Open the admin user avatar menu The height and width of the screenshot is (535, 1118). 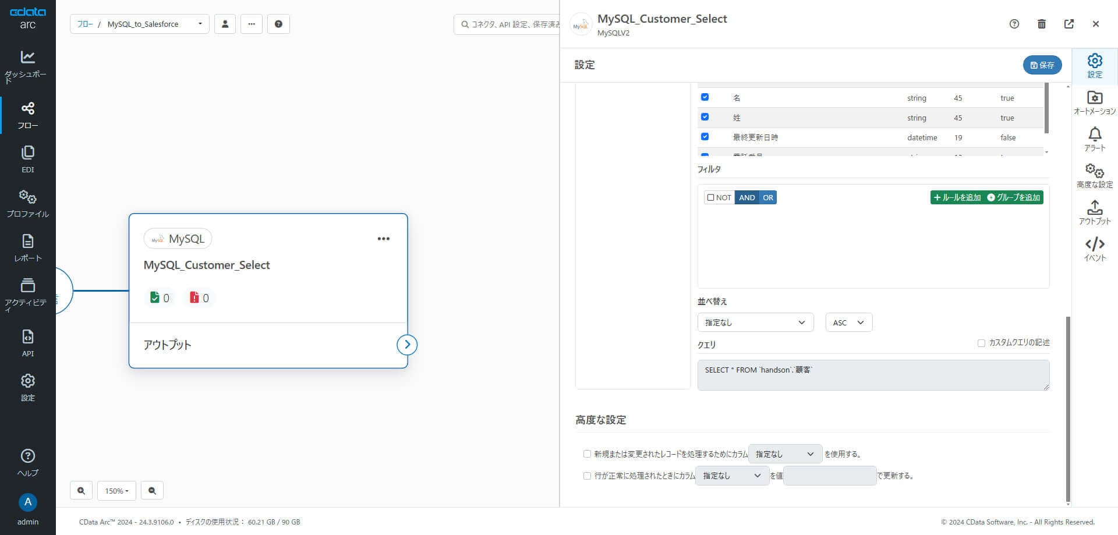(x=27, y=502)
